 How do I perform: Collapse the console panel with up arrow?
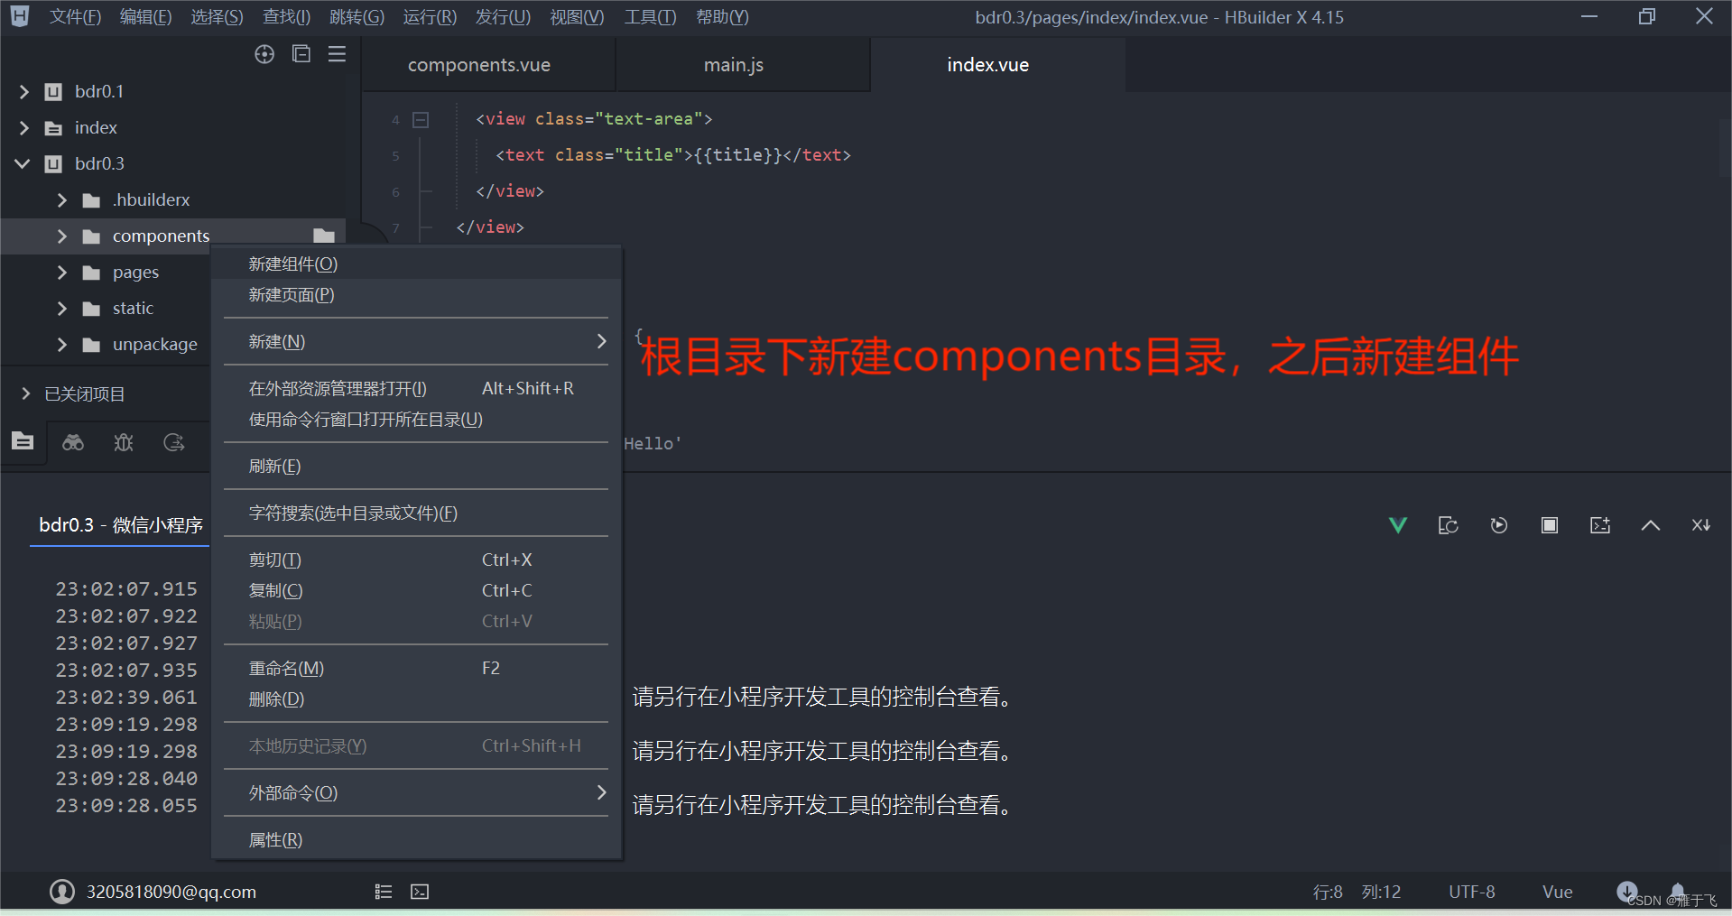[1651, 525]
